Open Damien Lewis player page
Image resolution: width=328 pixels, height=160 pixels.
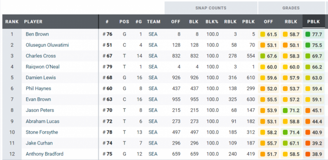[x=41, y=78]
